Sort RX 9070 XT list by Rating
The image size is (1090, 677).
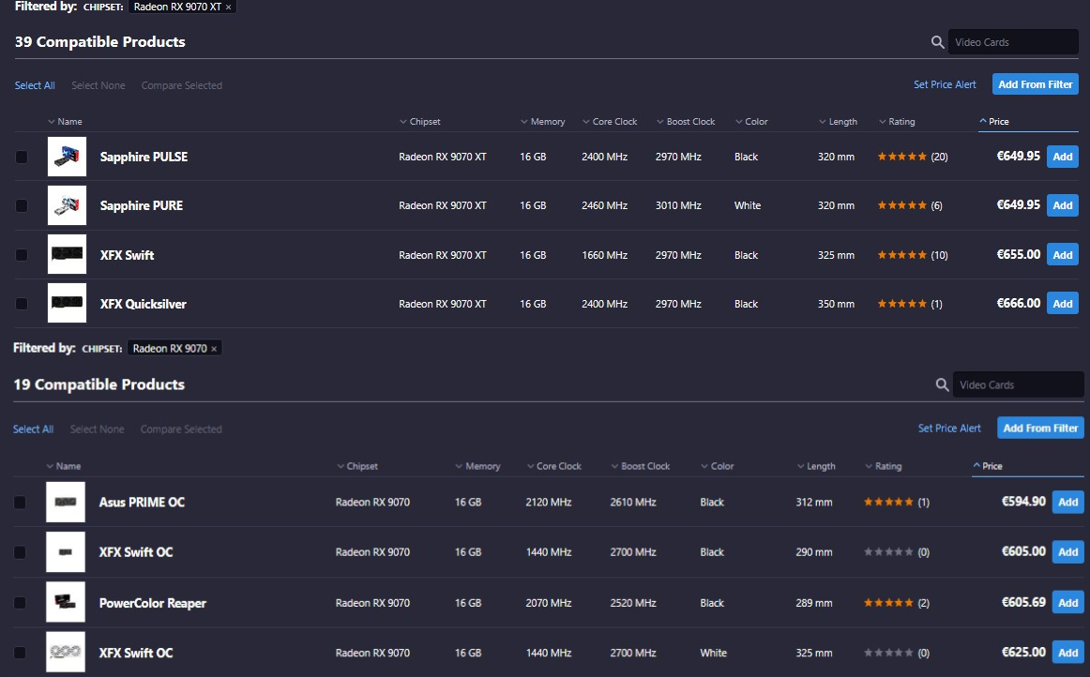pyautogui.click(x=897, y=122)
